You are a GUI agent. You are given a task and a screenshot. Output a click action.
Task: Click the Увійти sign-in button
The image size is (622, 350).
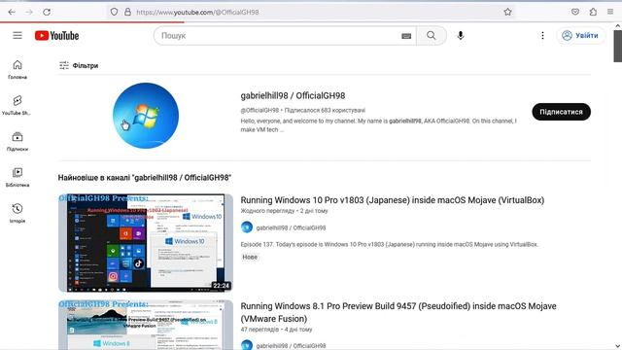click(581, 35)
